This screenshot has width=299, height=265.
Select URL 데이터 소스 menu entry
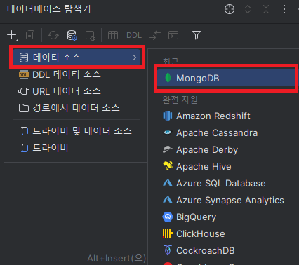pos(77,91)
